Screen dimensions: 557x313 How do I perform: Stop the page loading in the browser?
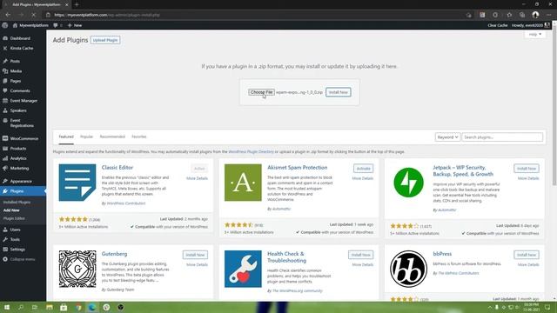coord(33,15)
